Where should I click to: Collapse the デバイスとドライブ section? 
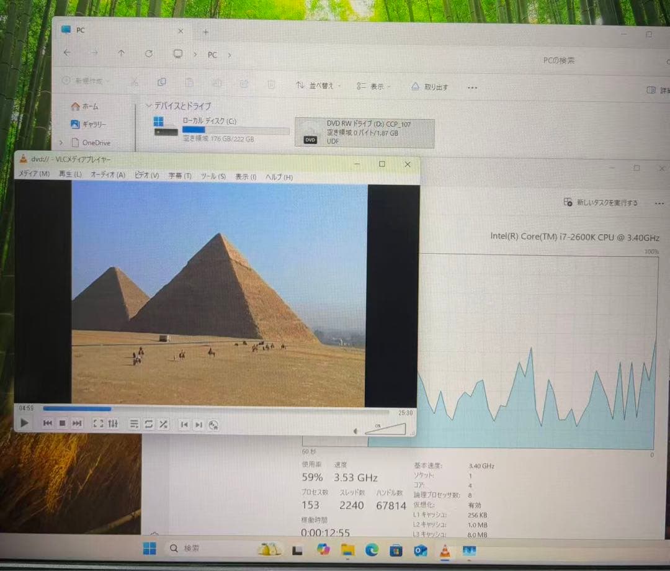point(149,106)
